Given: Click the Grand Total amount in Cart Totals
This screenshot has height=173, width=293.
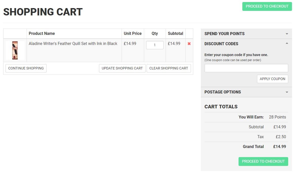Looking at the screenshot, I should pos(279,146).
